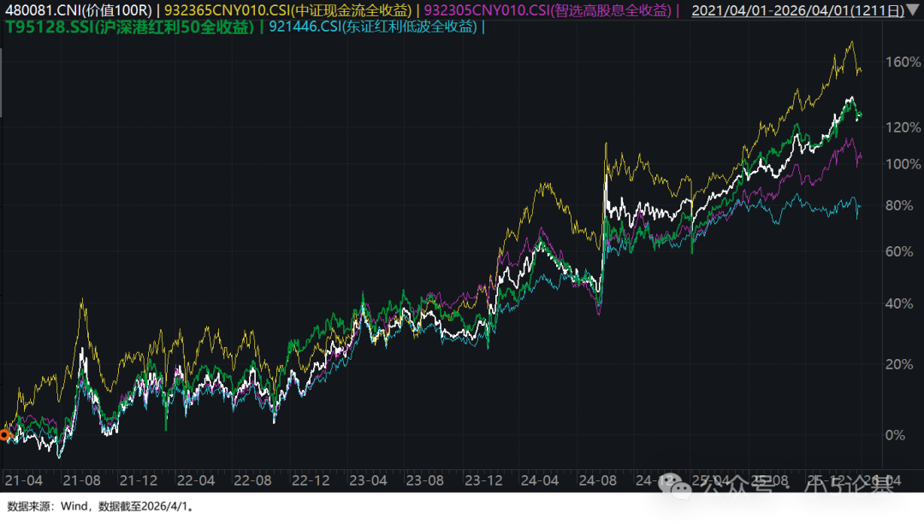The width and height of the screenshot is (924, 524).
Task: Select the white 480081.CNI legend label
Action: pos(80,11)
